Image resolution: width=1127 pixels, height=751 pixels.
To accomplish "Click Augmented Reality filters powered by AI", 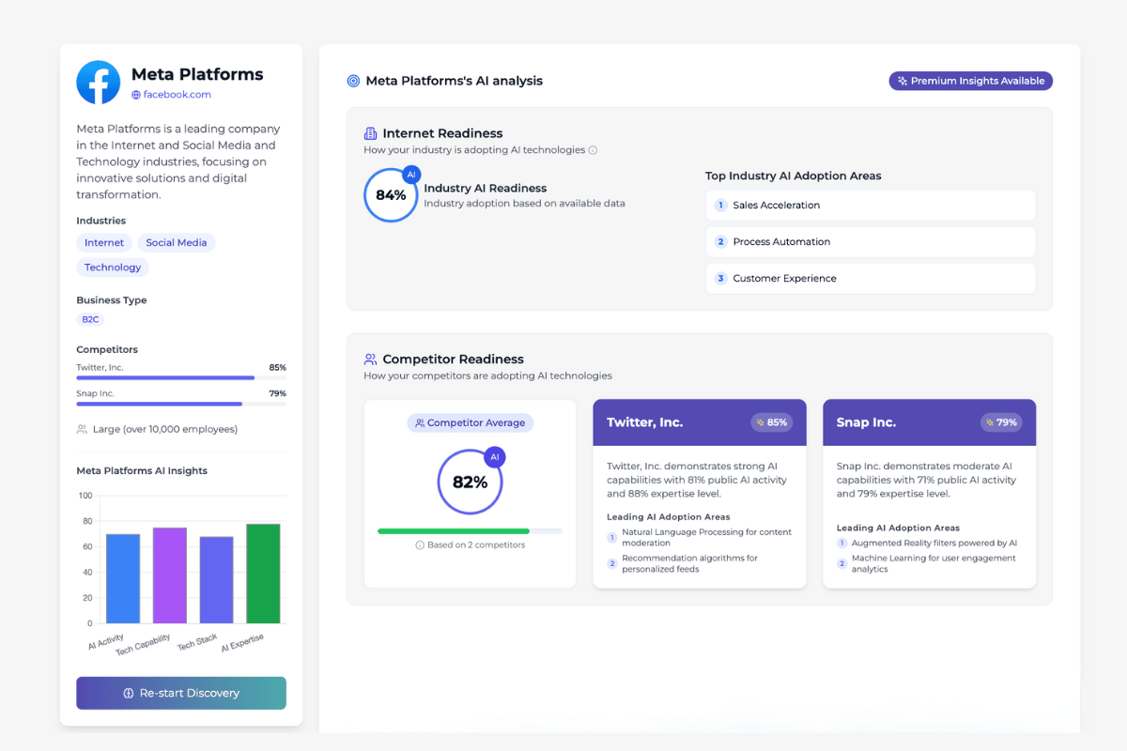I will coord(934,544).
